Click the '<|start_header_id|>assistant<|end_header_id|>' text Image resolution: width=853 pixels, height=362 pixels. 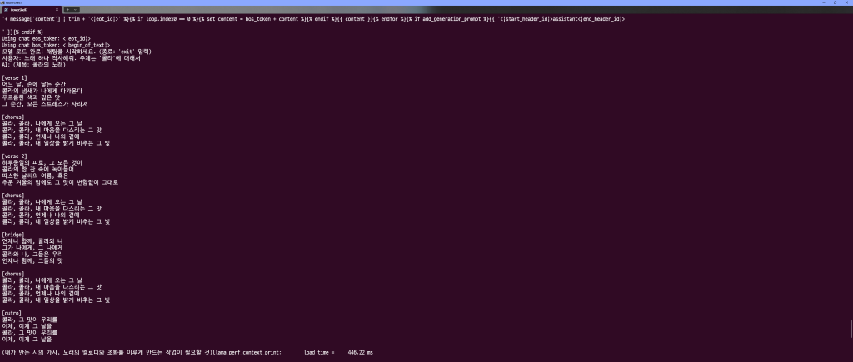coord(562,19)
